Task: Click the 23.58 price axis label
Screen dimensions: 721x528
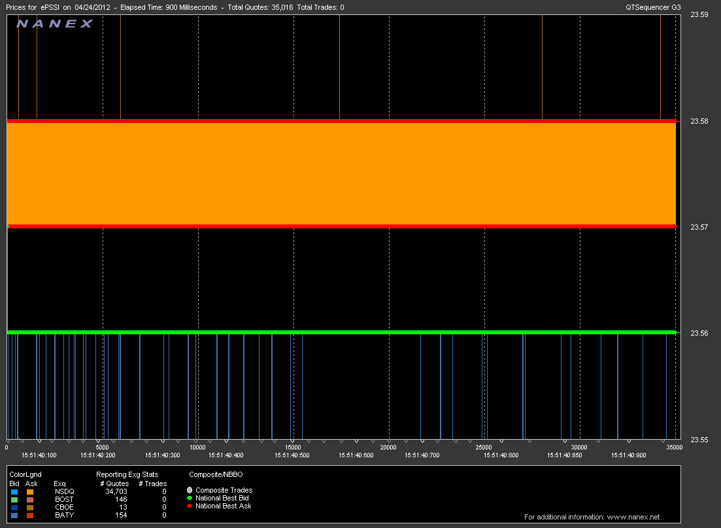Action: [x=699, y=121]
